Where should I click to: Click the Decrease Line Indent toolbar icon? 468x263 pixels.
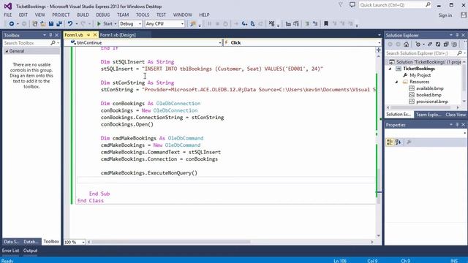(x=288, y=23)
